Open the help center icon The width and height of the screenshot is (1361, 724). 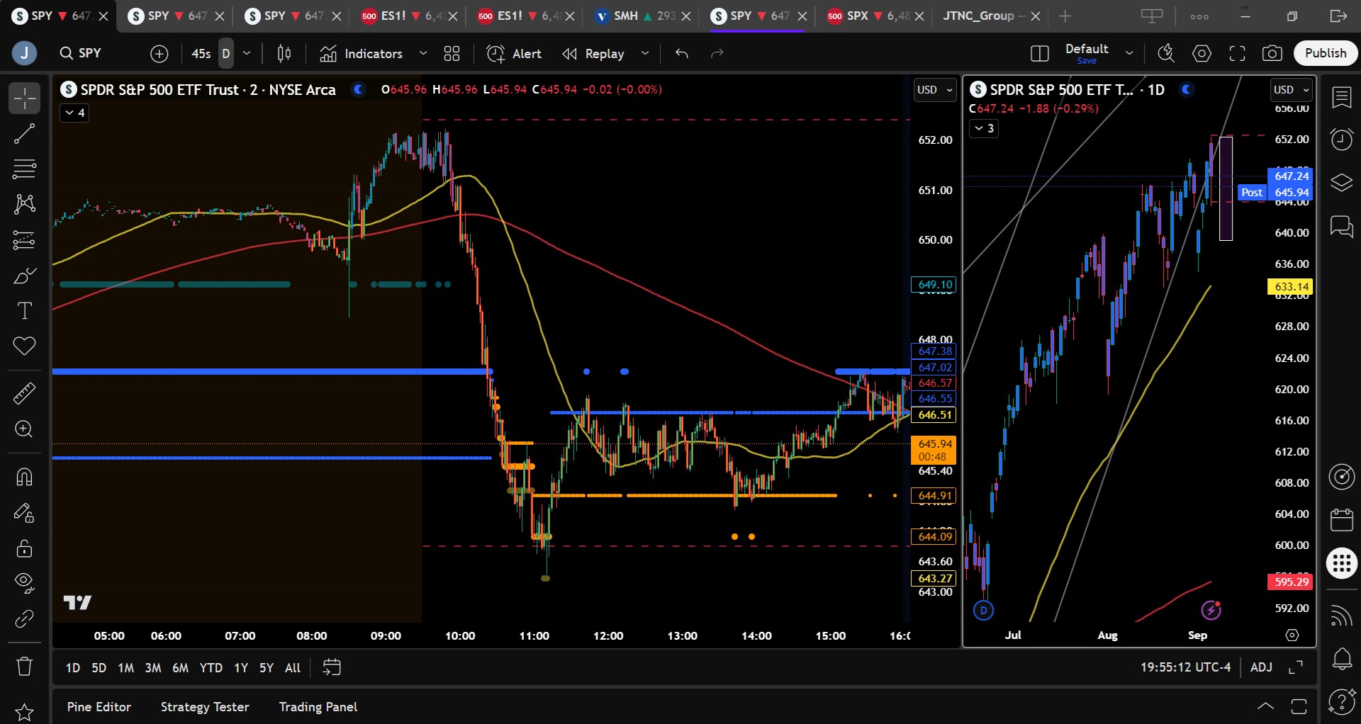coord(1342,701)
